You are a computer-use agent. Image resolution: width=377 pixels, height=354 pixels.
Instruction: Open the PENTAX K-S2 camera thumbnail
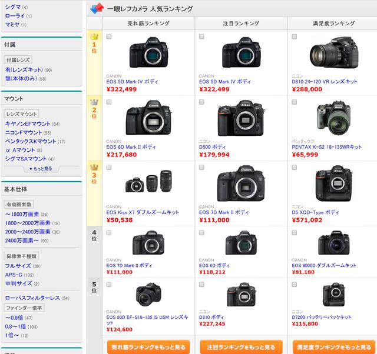(334, 118)
